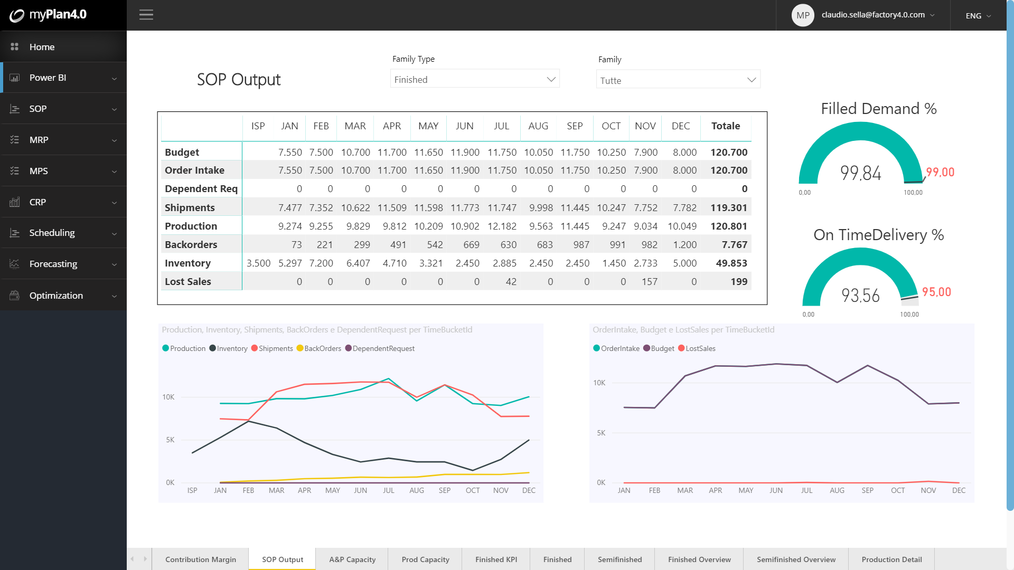
Task: Open the Semifinished Overview tab
Action: tap(796, 559)
